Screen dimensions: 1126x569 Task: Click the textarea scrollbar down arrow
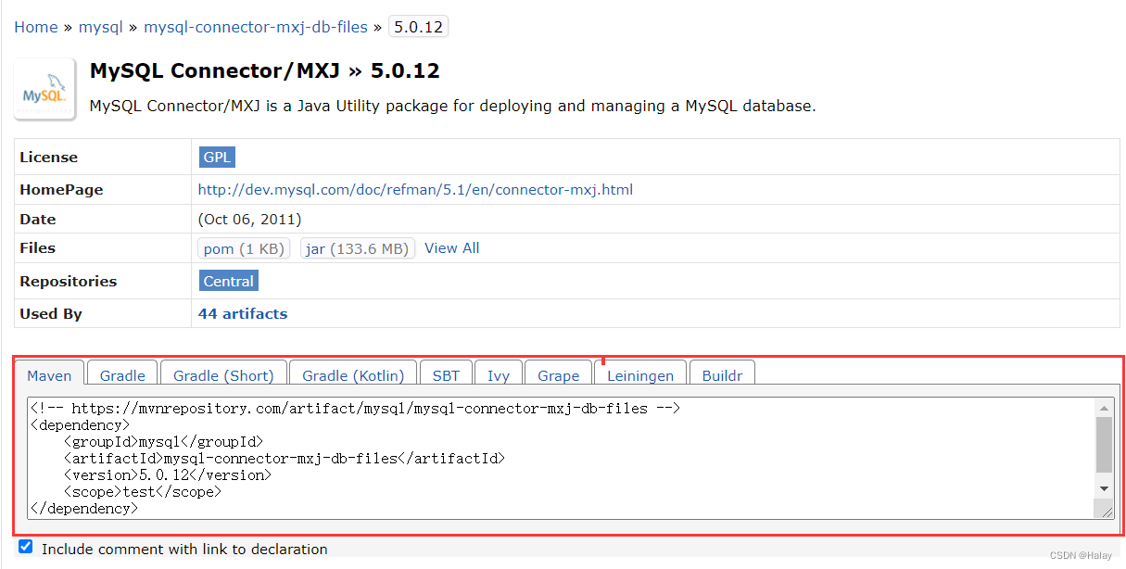coord(1104,488)
